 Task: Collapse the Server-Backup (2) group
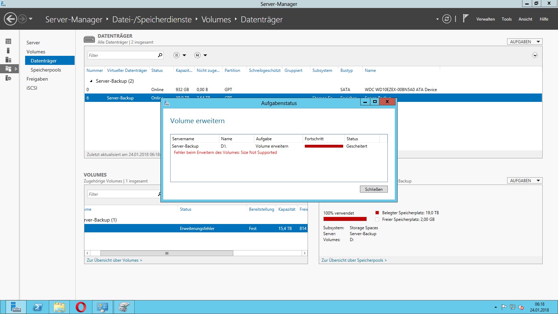91,81
